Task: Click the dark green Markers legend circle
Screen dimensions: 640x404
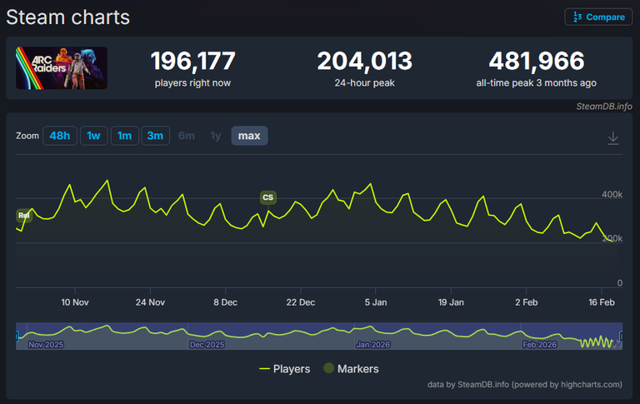Action: [329, 369]
